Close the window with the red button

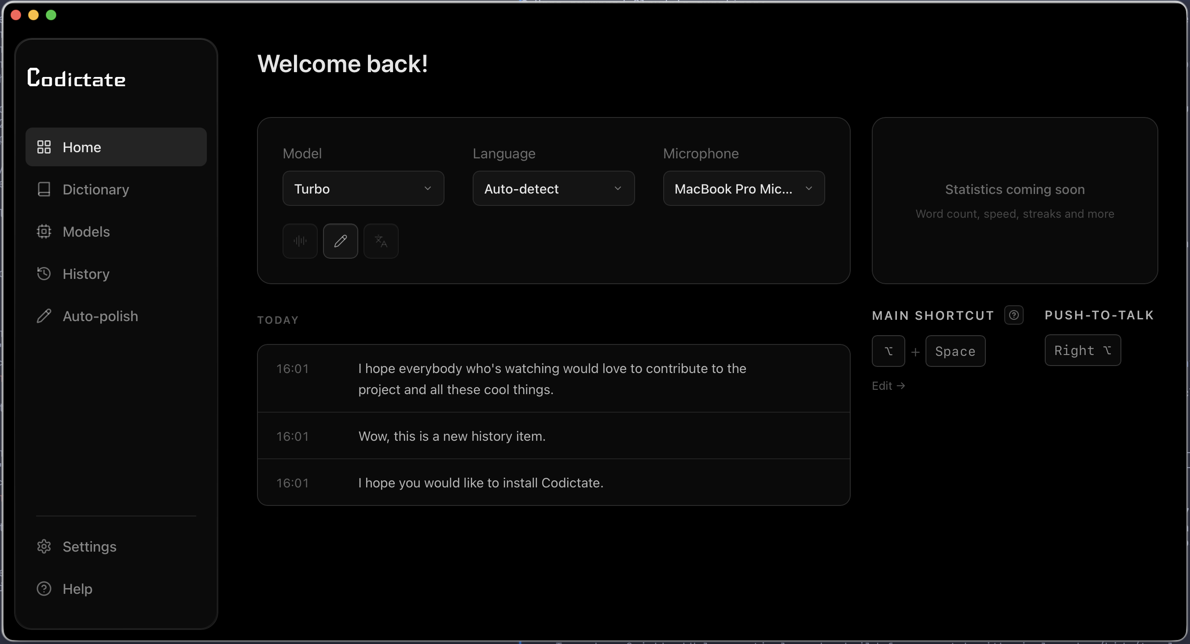[16, 15]
